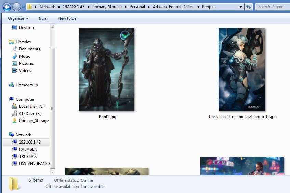Image resolution: width=290 pixels, height=193 pixels.
Task: Click the greyed Forward arrow button
Action: tap(16, 7)
